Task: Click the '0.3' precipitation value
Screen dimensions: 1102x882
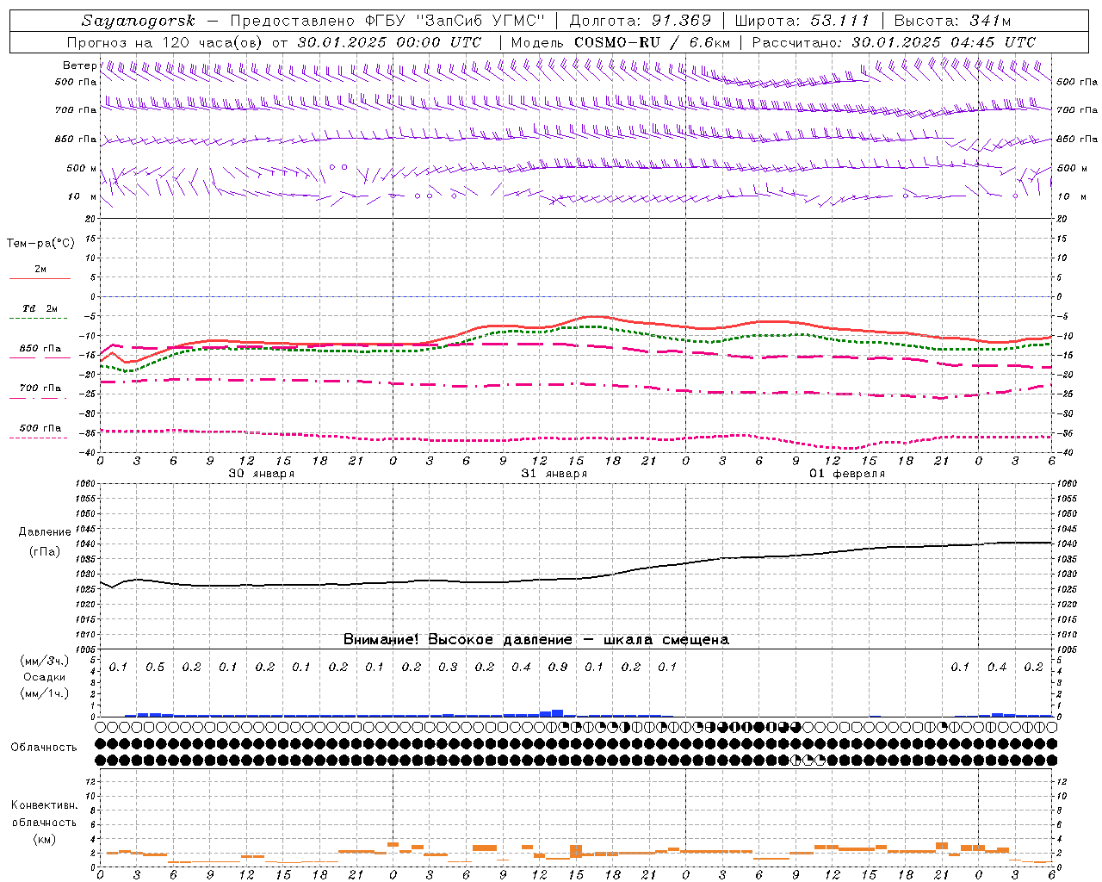Action: (x=448, y=667)
